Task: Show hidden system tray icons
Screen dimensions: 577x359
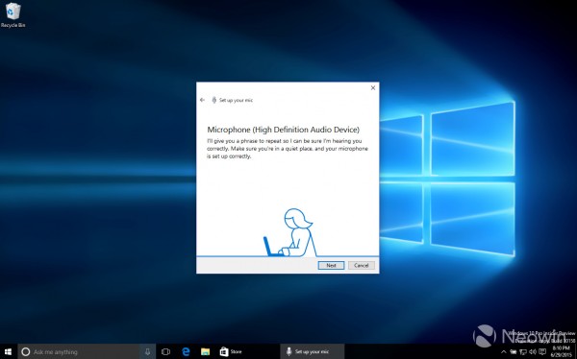Action: click(x=504, y=352)
